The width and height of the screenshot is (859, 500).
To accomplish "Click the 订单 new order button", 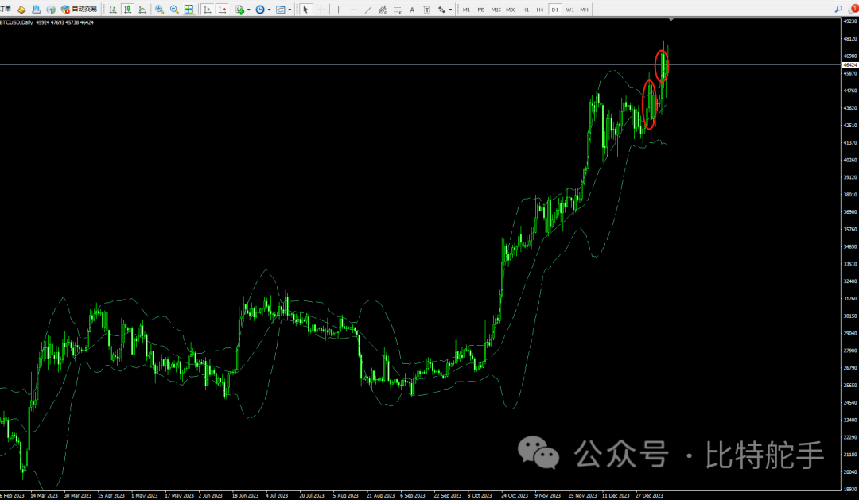I will [x=6, y=10].
